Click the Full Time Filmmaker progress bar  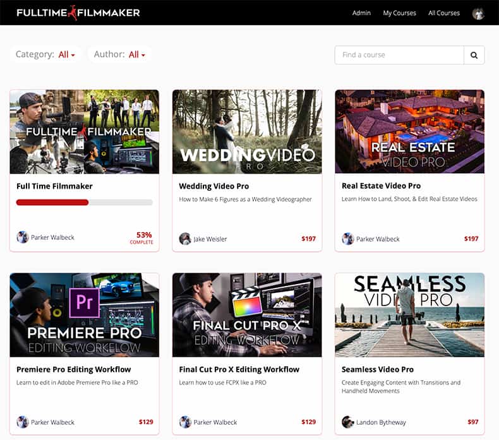pos(85,203)
